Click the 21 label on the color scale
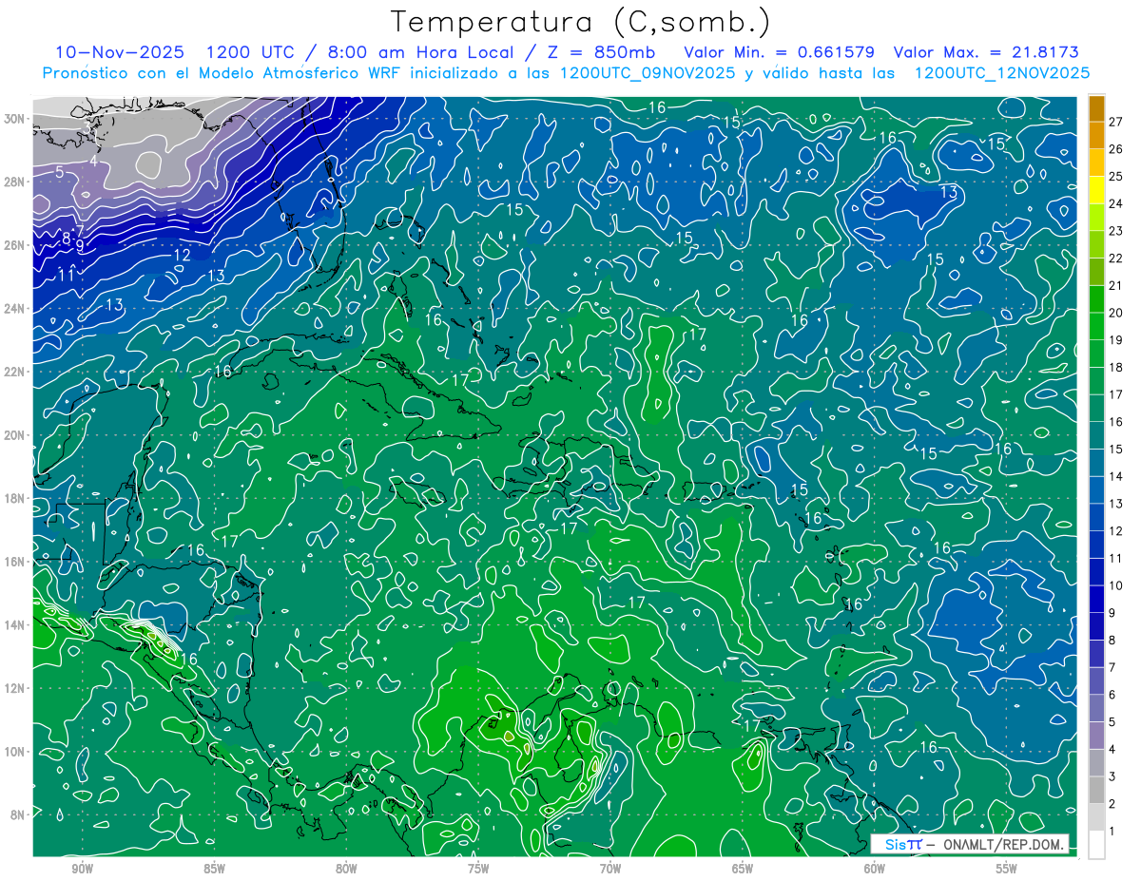This screenshot has width=1141, height=881. (1116, 285)
